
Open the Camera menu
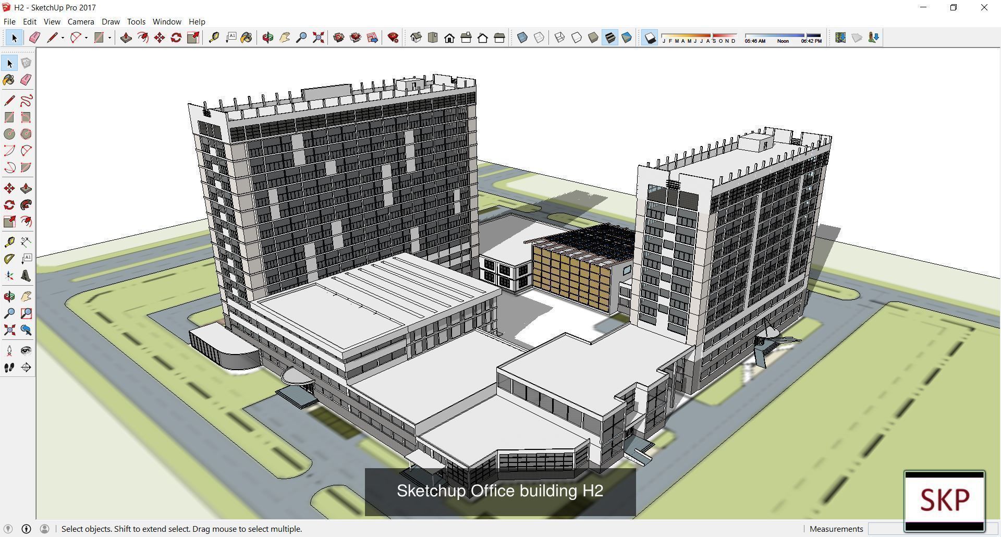pos(81,22)
